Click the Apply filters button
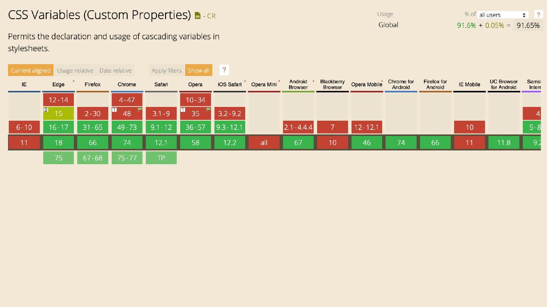This screenshot has height=307, width=547. pos(166,70)
